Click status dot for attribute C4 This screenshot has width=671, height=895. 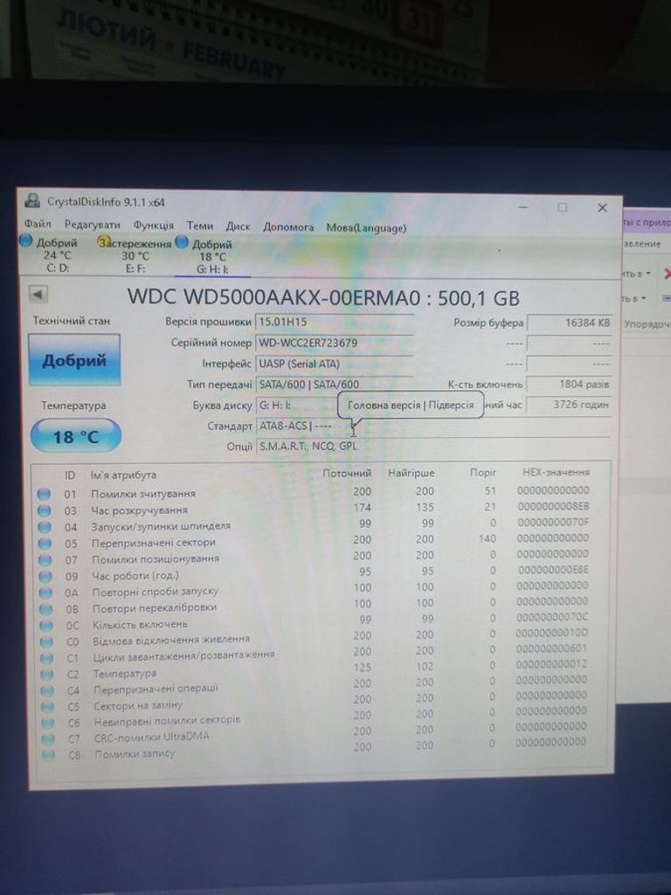click(47, 690)
